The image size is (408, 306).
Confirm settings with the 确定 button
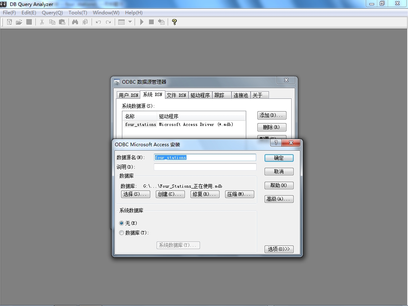279,158
